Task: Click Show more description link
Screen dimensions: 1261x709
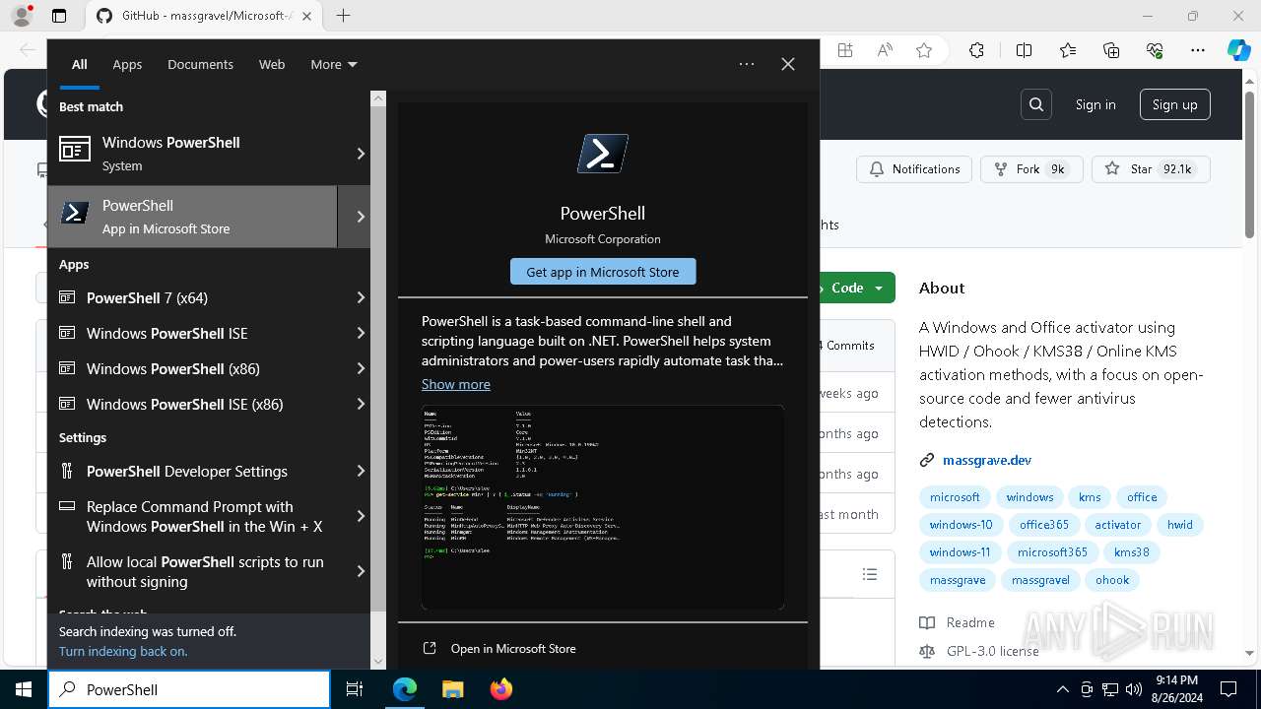Action: [456, 384]
